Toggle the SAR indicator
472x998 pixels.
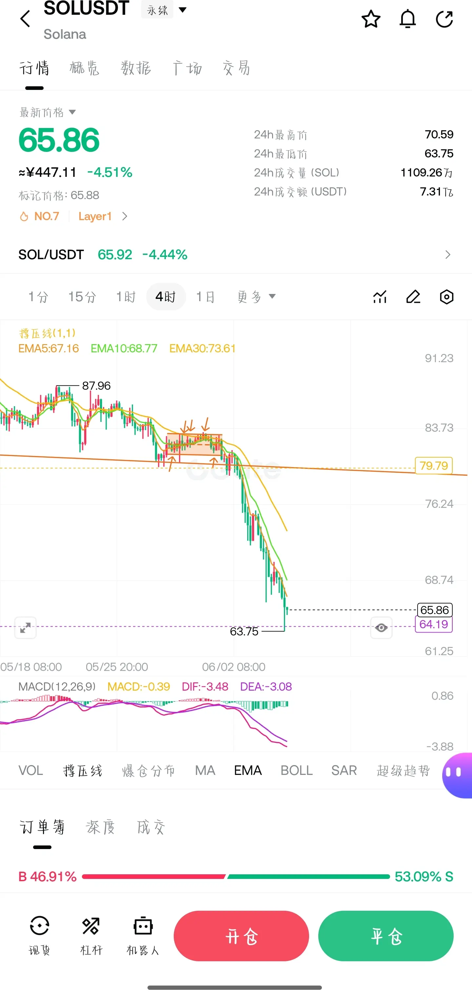344,771
